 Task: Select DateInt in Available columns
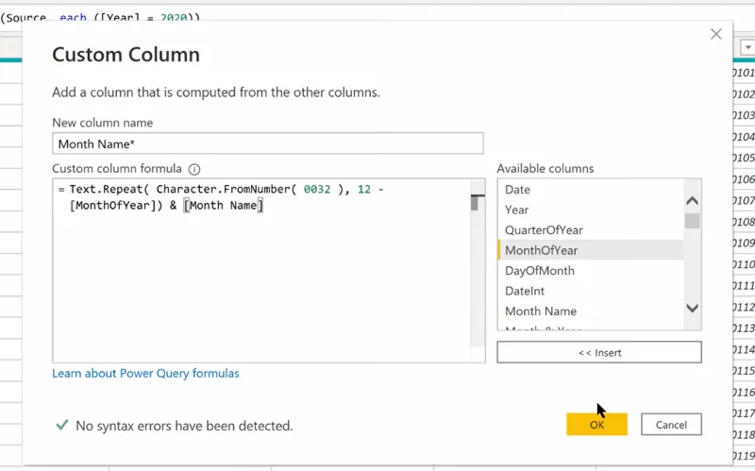[591, 291]
